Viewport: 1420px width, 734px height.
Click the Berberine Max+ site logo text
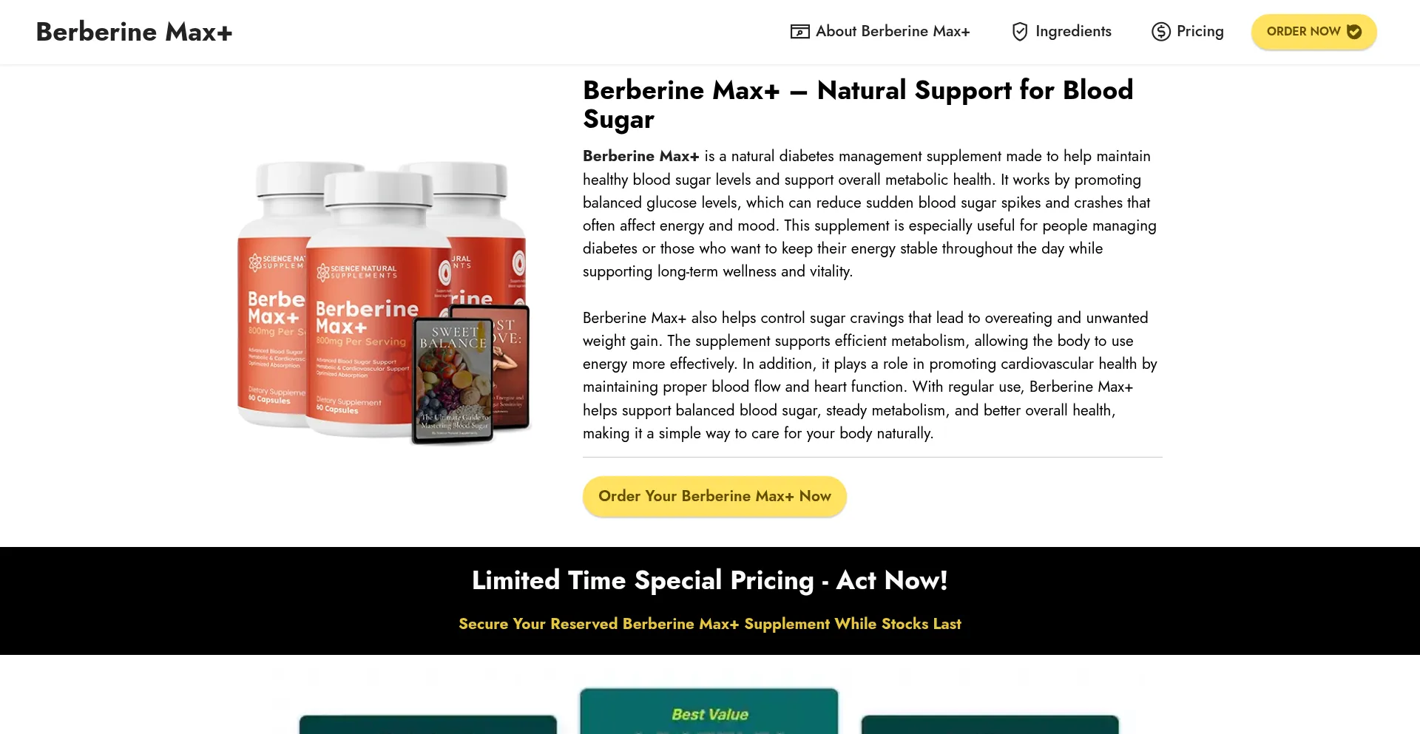pos(134,32)
